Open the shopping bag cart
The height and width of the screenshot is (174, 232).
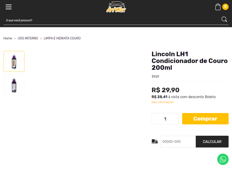pyautogui.click(x=218, y=7)
